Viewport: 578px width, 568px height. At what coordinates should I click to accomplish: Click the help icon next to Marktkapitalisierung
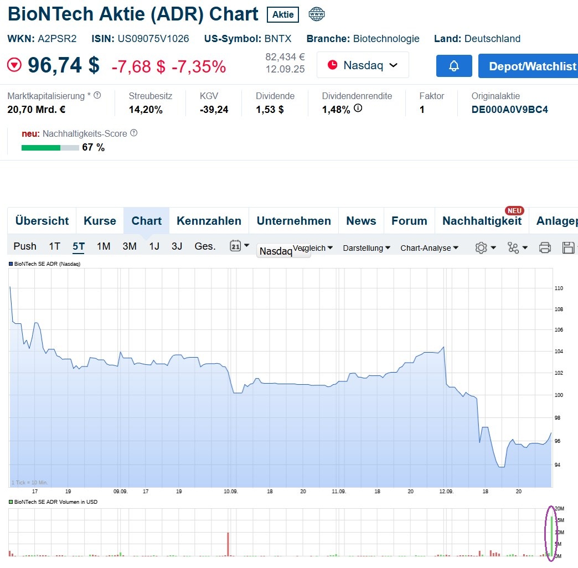pyautogui.click(x=97, y=95)
